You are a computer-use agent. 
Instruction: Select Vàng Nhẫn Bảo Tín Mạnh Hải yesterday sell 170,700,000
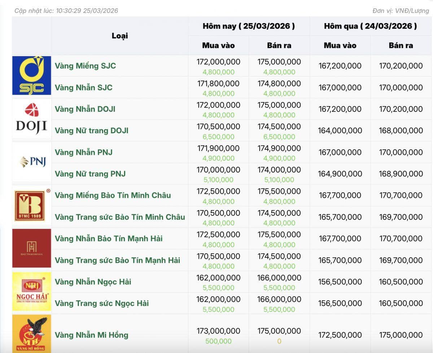401,239
